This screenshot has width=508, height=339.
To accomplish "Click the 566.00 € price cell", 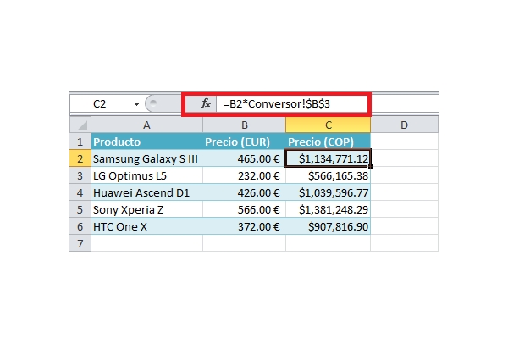I will click(245, 209).
